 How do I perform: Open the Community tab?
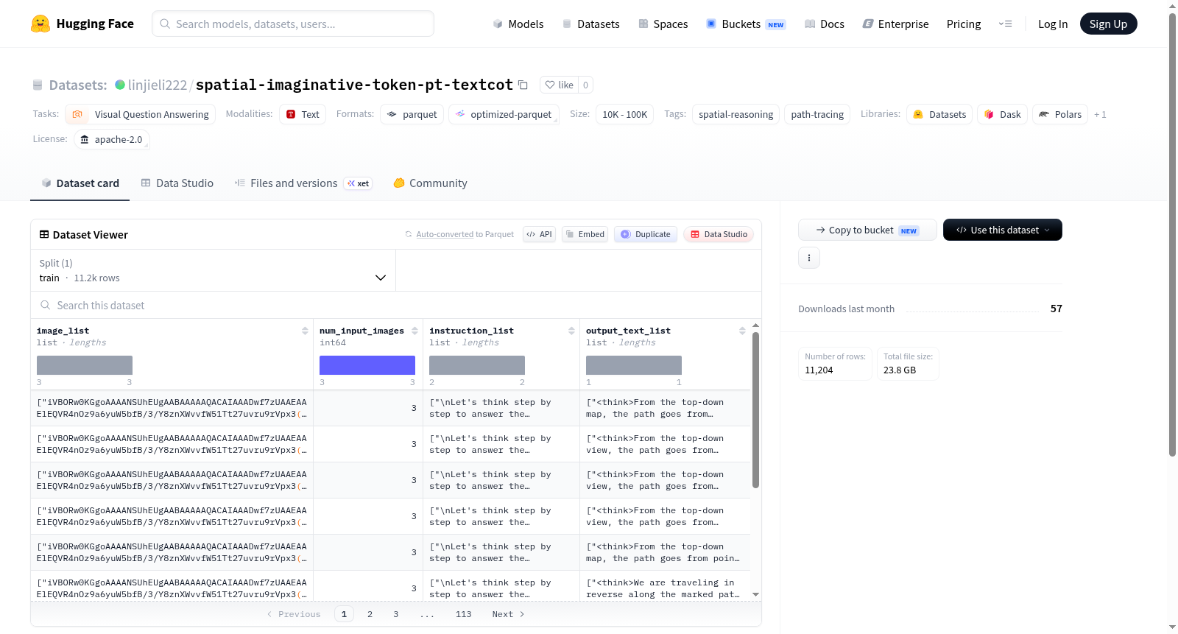coord(431,183)
